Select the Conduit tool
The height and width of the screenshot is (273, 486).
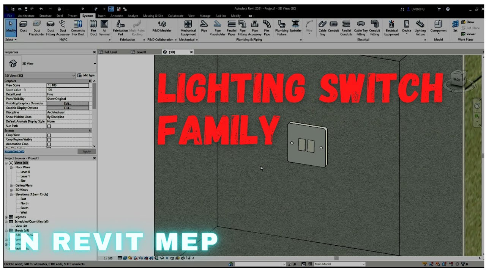[333, 27]
